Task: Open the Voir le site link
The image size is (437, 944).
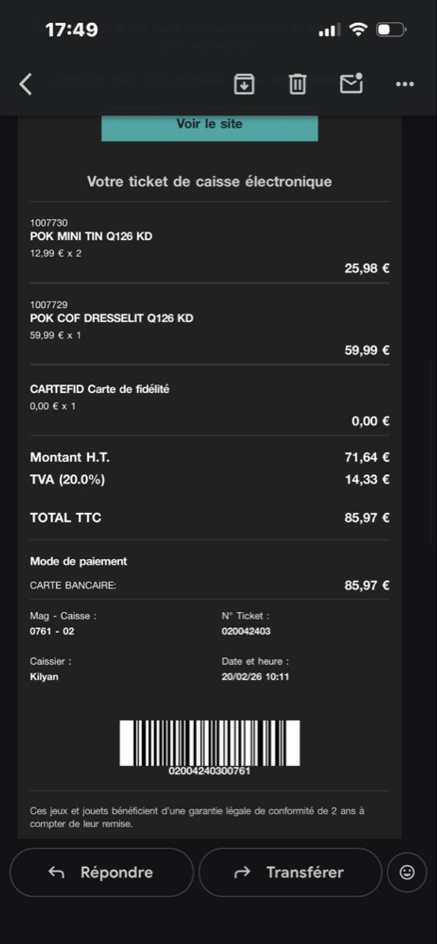Action: pyautogui.click(x=209, y=124)
